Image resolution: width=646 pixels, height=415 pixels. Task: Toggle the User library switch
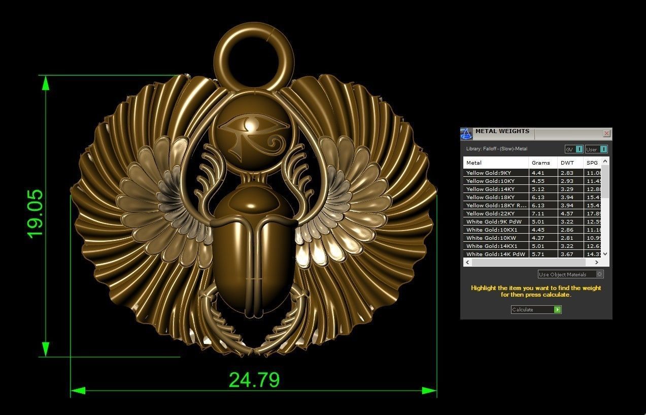596,149
